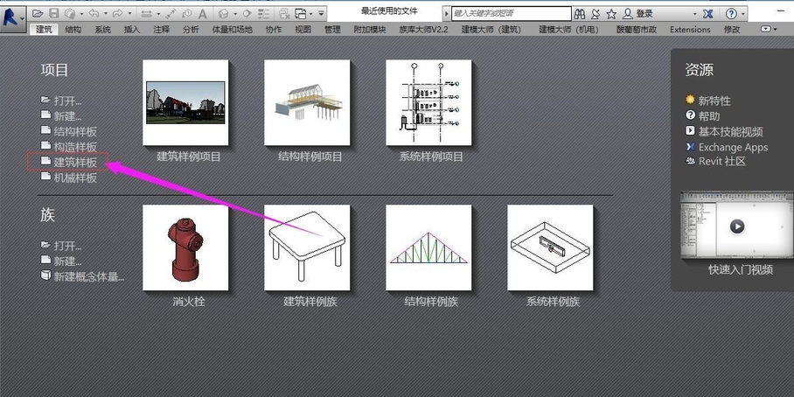Open the Exchange Apps resource link

pos(733,147)
